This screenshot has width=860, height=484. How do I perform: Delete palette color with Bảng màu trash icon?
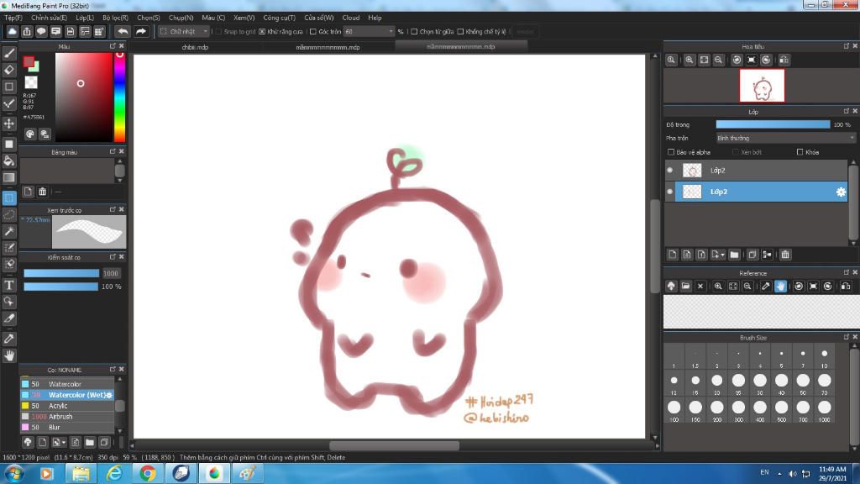[42, 192]
